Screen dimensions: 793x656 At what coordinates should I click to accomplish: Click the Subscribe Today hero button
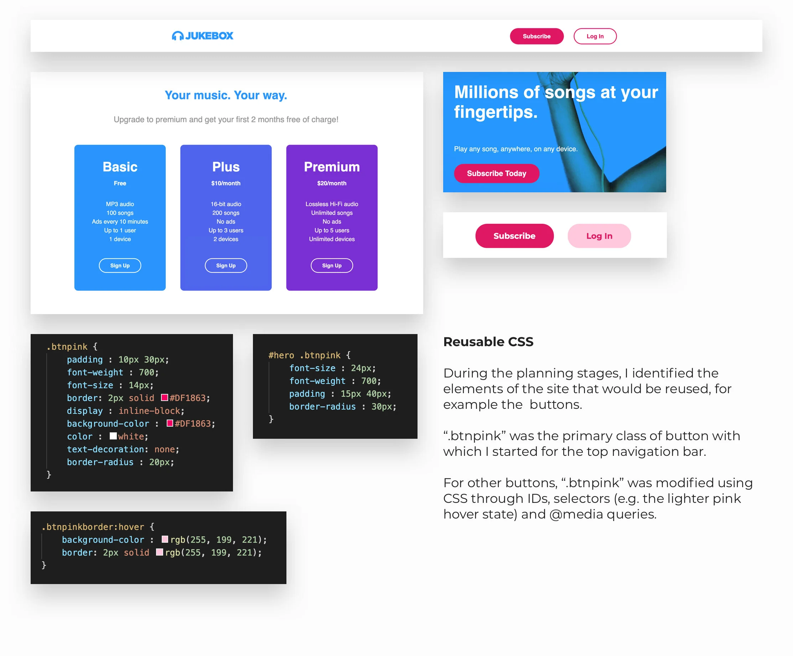point(496,173)
